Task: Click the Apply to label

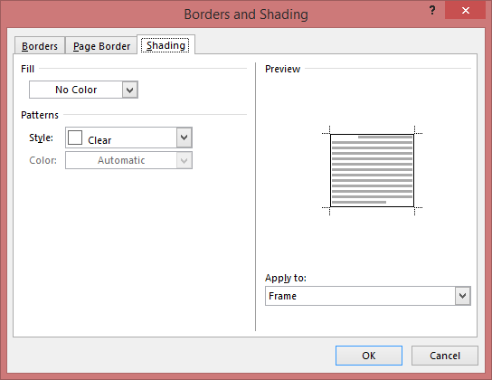Action: point(285,278)
